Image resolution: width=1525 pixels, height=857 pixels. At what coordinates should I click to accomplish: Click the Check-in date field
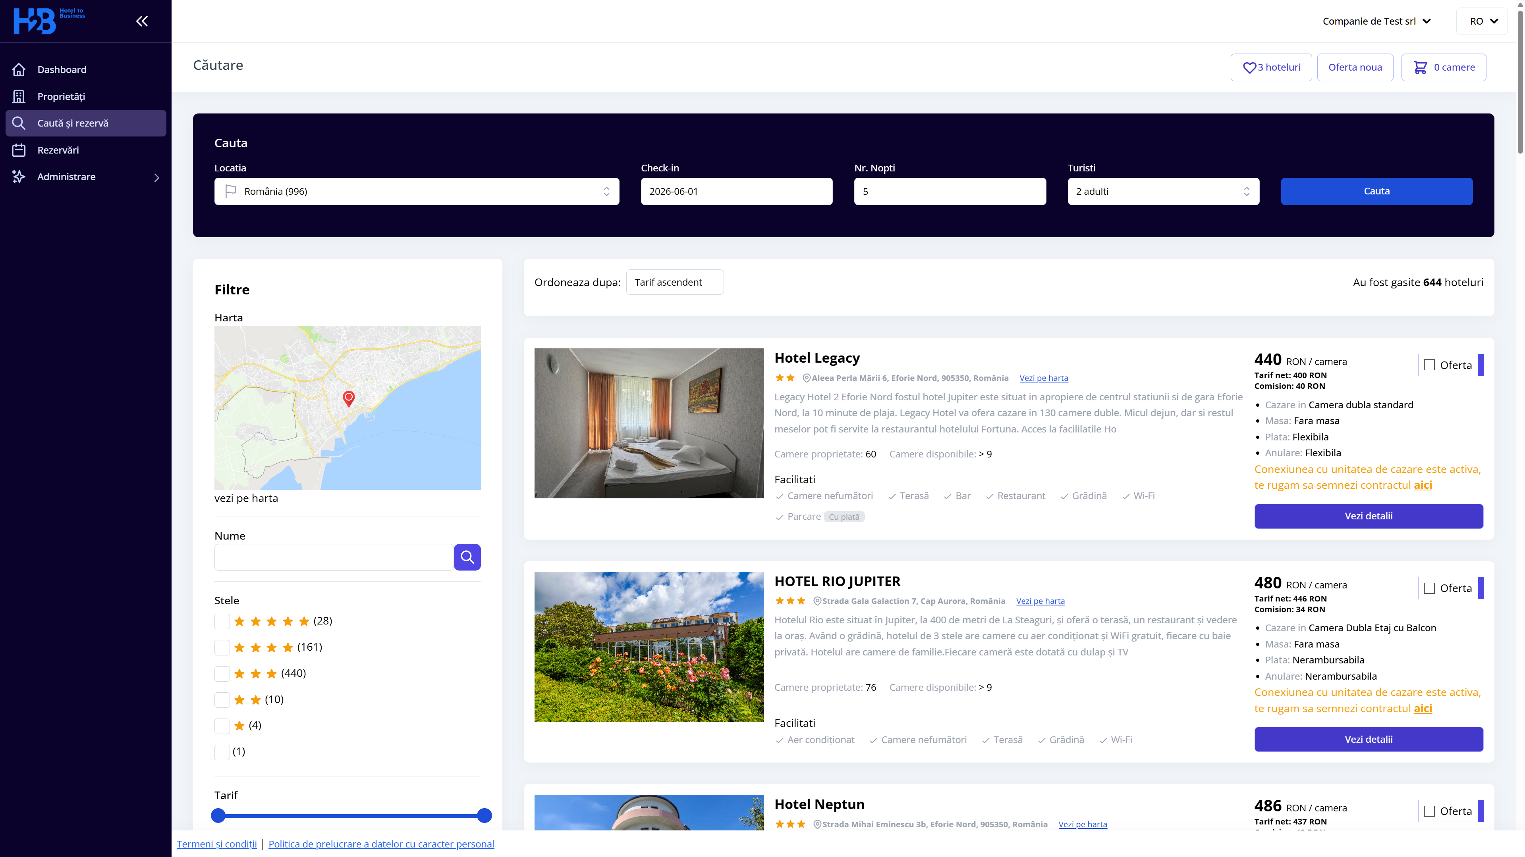(736, 191)
